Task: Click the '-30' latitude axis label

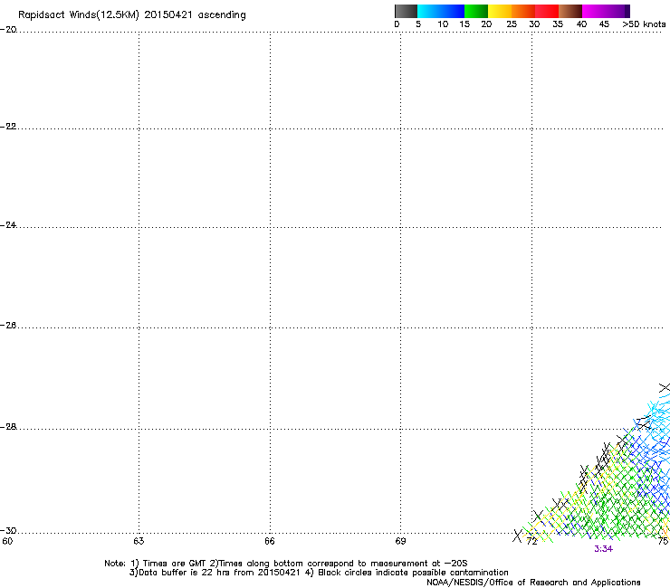Action: point(8,530)
